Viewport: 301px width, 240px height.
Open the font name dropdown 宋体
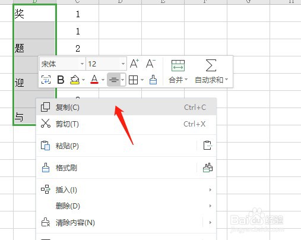(82, 64)
